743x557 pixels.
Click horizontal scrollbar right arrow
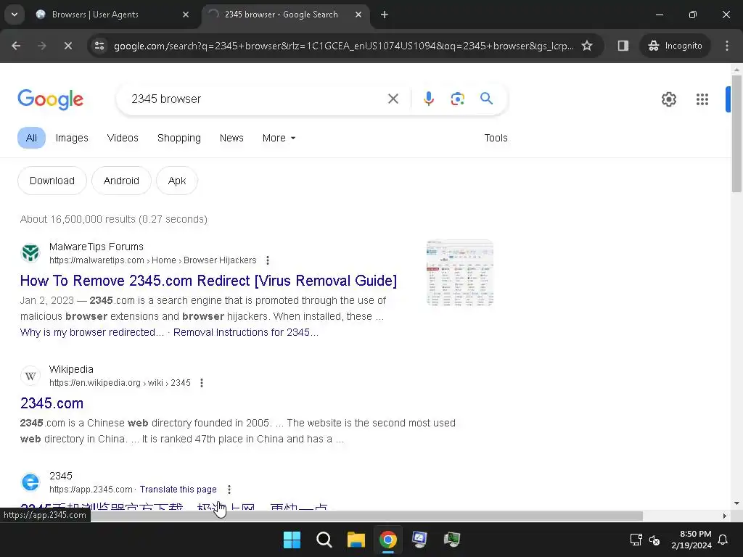pyautogui.click(x=725, y=516)
